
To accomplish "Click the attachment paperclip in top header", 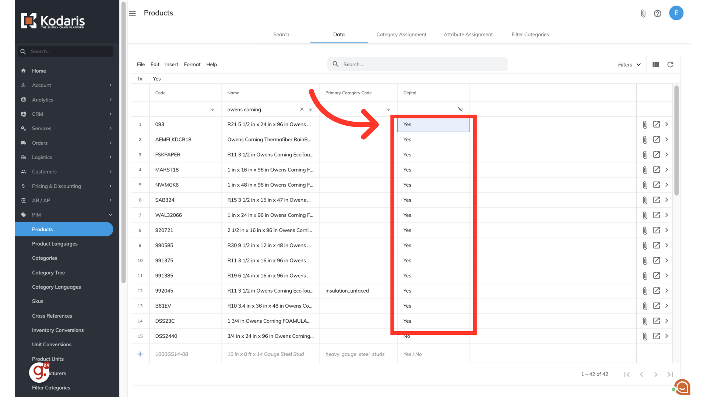I will point(643,14).
